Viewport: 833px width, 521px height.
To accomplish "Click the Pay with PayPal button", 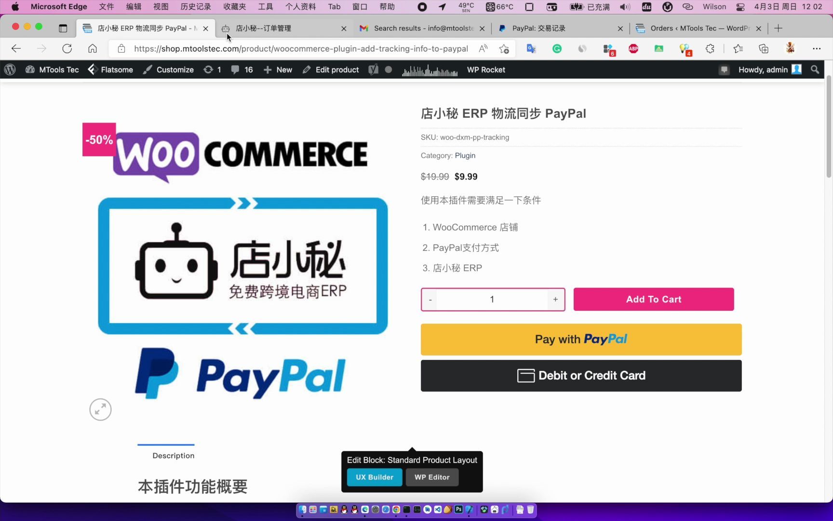I will click(581, 339).
